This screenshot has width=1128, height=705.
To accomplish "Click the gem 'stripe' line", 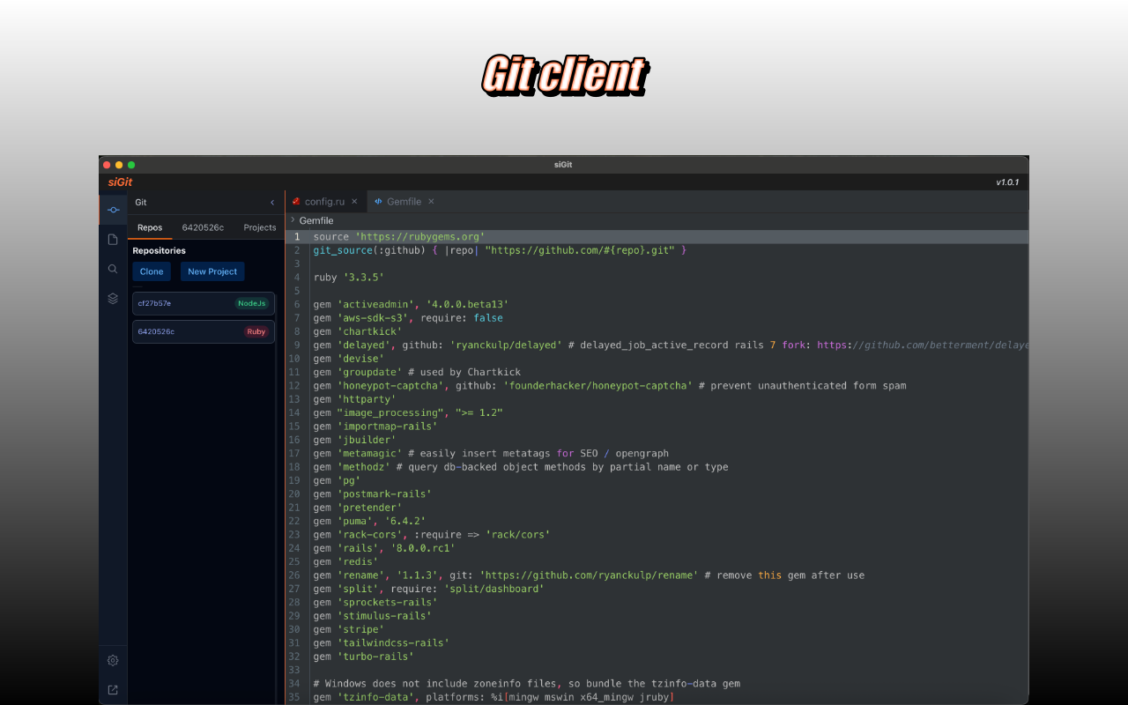I will point(349,629).
